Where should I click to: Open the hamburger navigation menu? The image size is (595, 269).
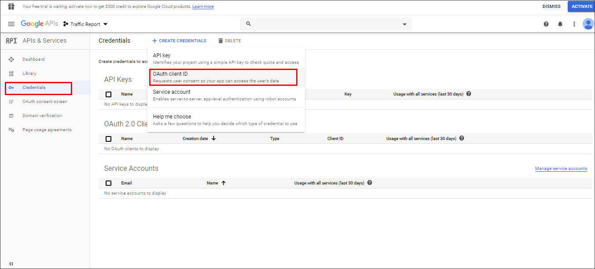(11, 24)
